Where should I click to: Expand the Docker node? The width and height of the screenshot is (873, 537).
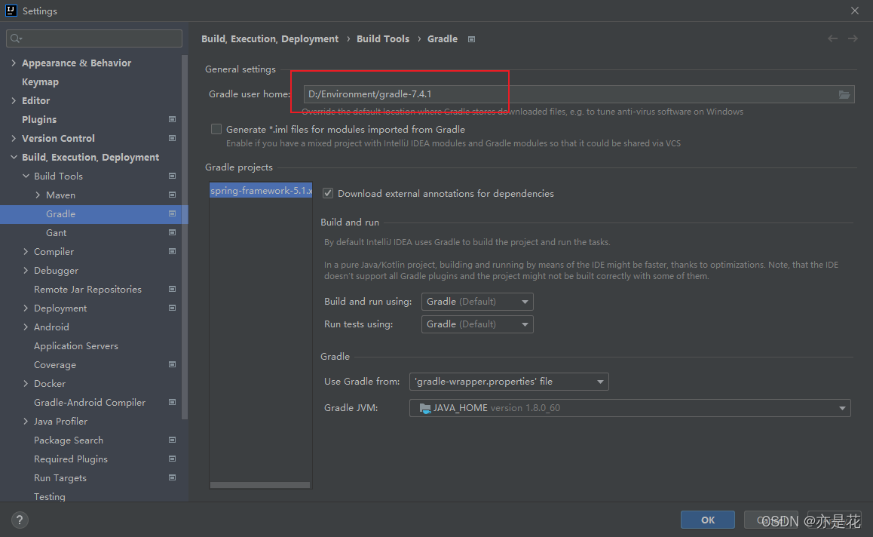[26, 383]
